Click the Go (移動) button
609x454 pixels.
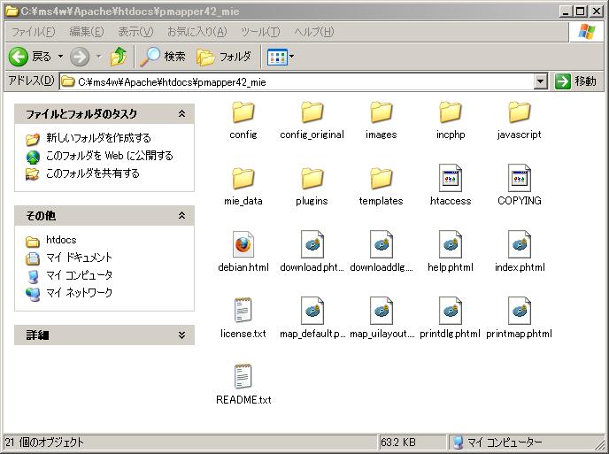[576, 81]
